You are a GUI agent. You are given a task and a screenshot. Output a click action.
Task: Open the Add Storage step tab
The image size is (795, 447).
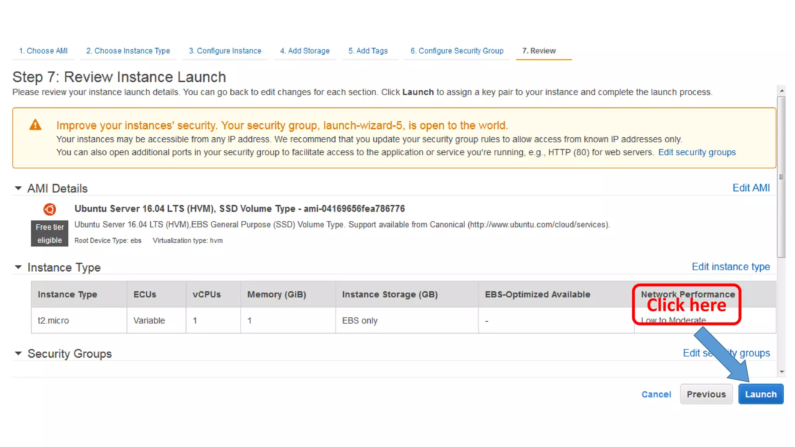click(305, 51)
